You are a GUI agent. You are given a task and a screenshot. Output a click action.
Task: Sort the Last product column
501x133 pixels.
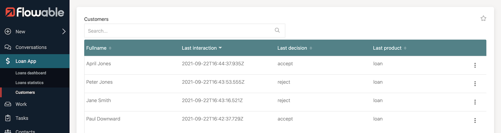405,48
